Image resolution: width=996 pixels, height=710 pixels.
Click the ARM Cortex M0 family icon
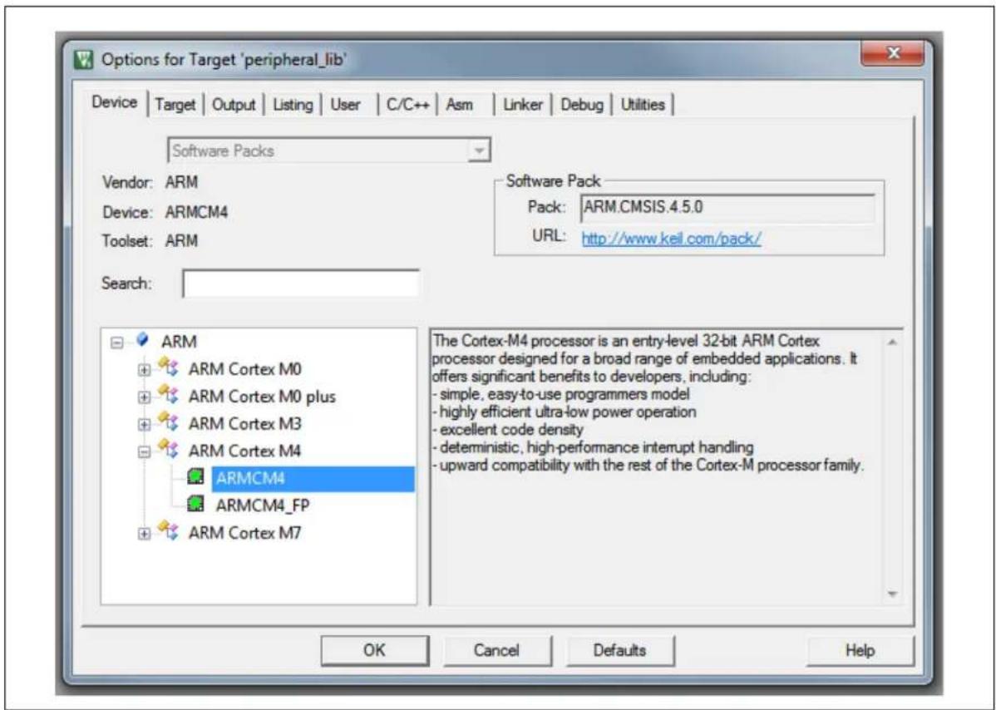(x=168, y=367)
